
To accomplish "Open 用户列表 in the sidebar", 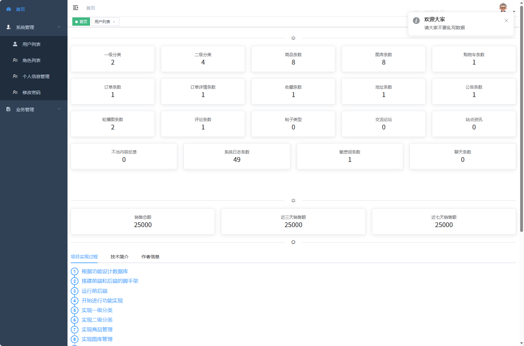I will pyautogui.click(x=34, y=44).
